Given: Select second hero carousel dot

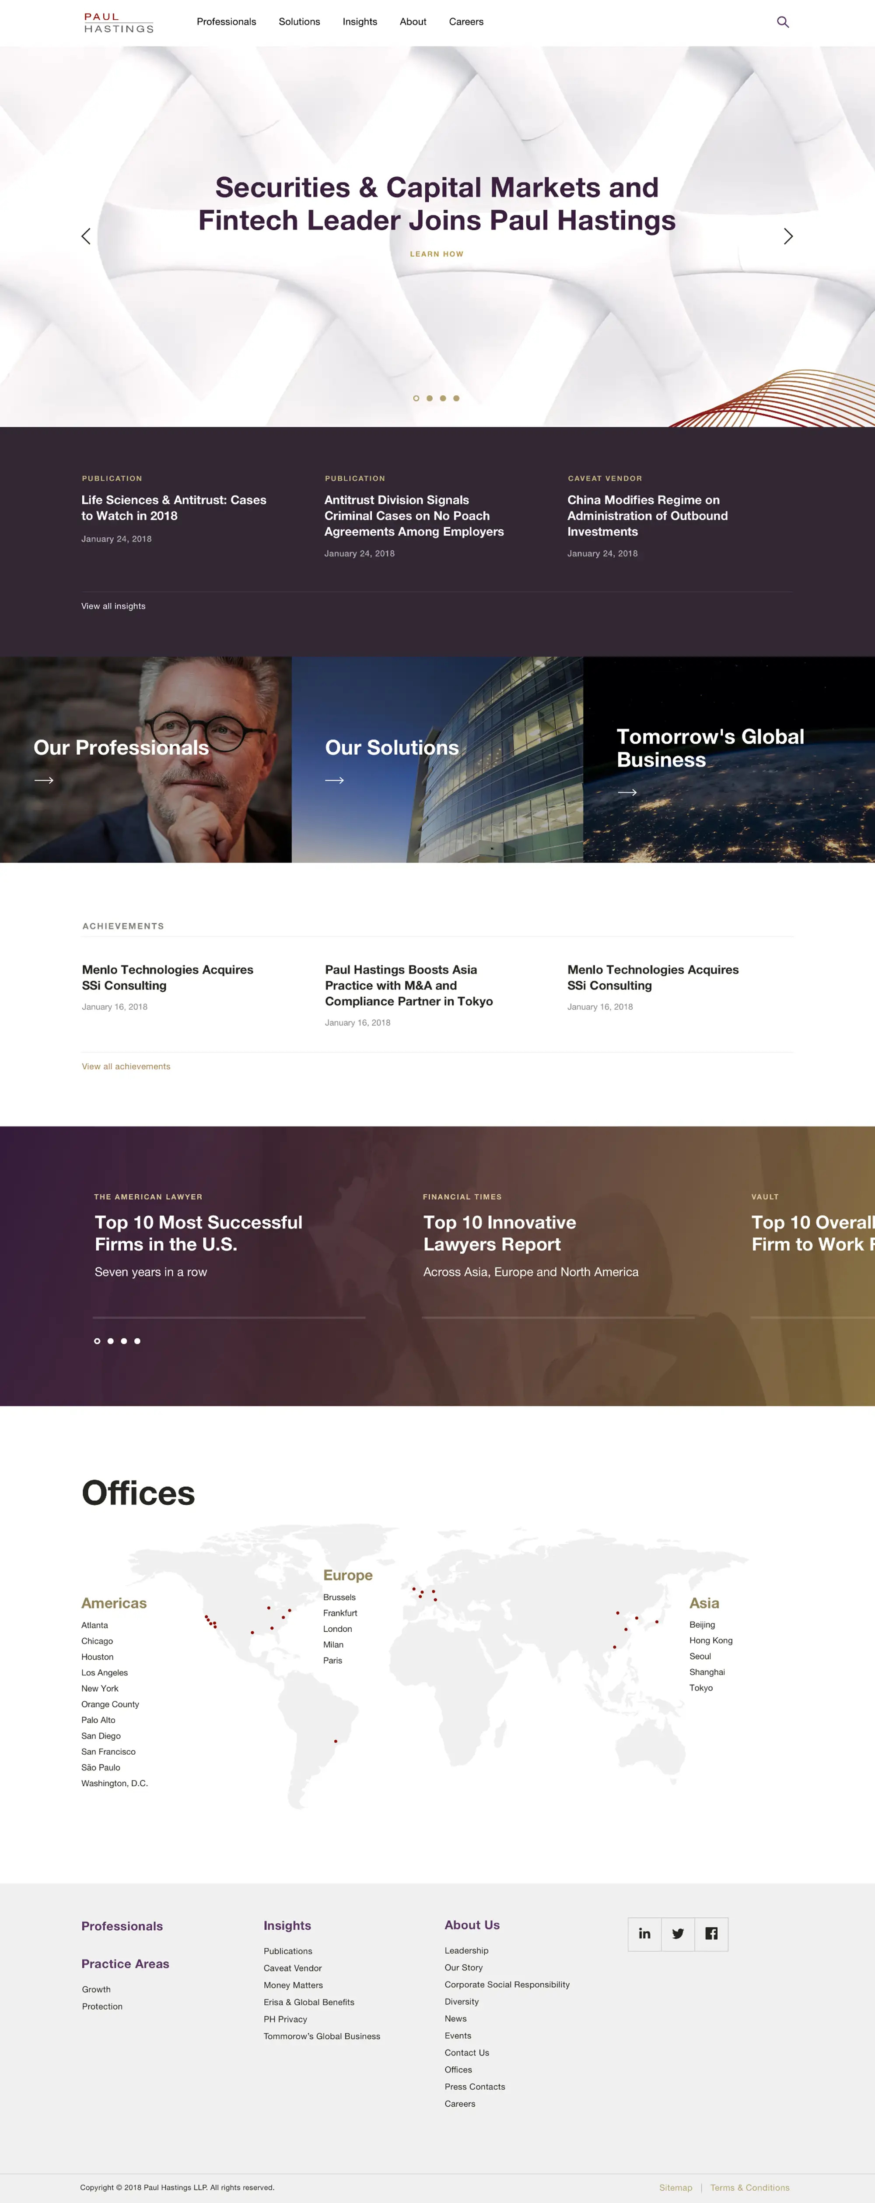Looking at the screenshot, I should 430,398.
